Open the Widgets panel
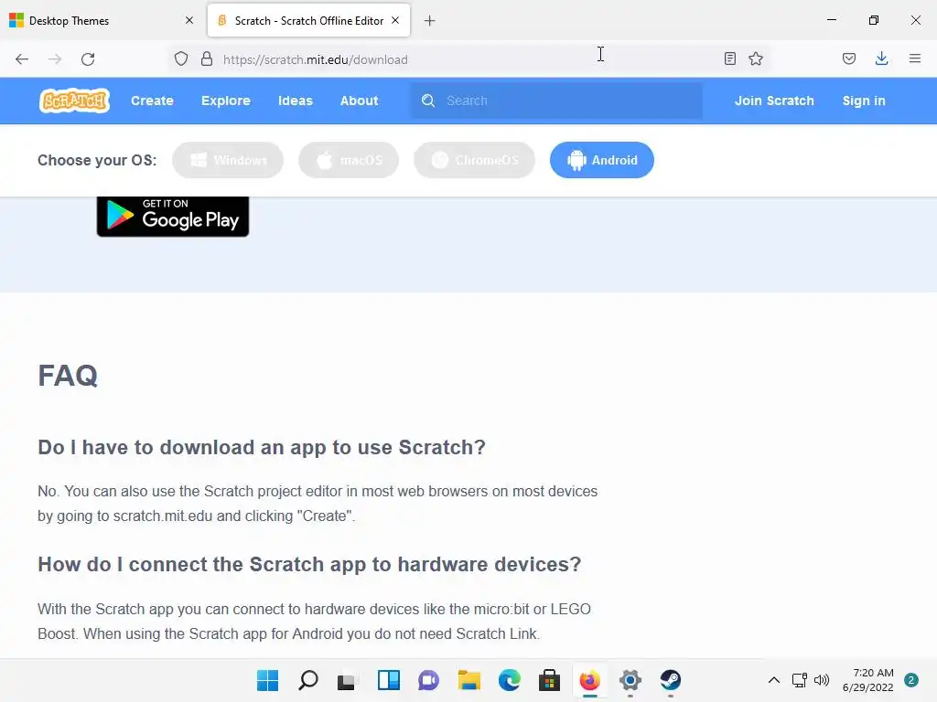 (x=388, y=680)
